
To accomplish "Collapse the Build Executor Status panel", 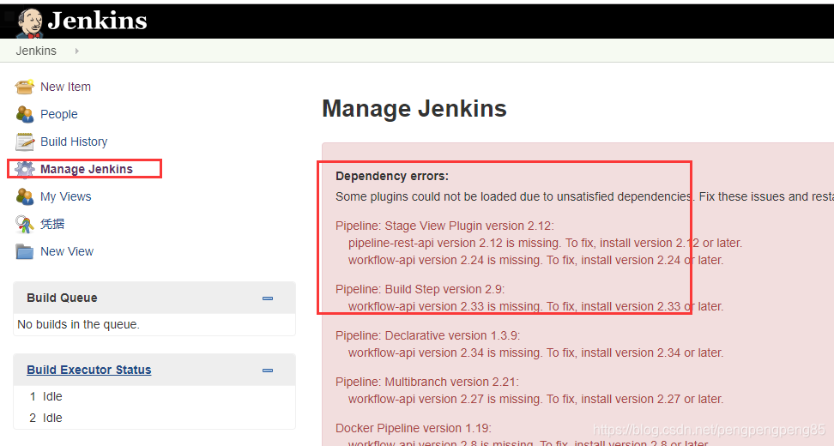I will (x=268, y=371).
